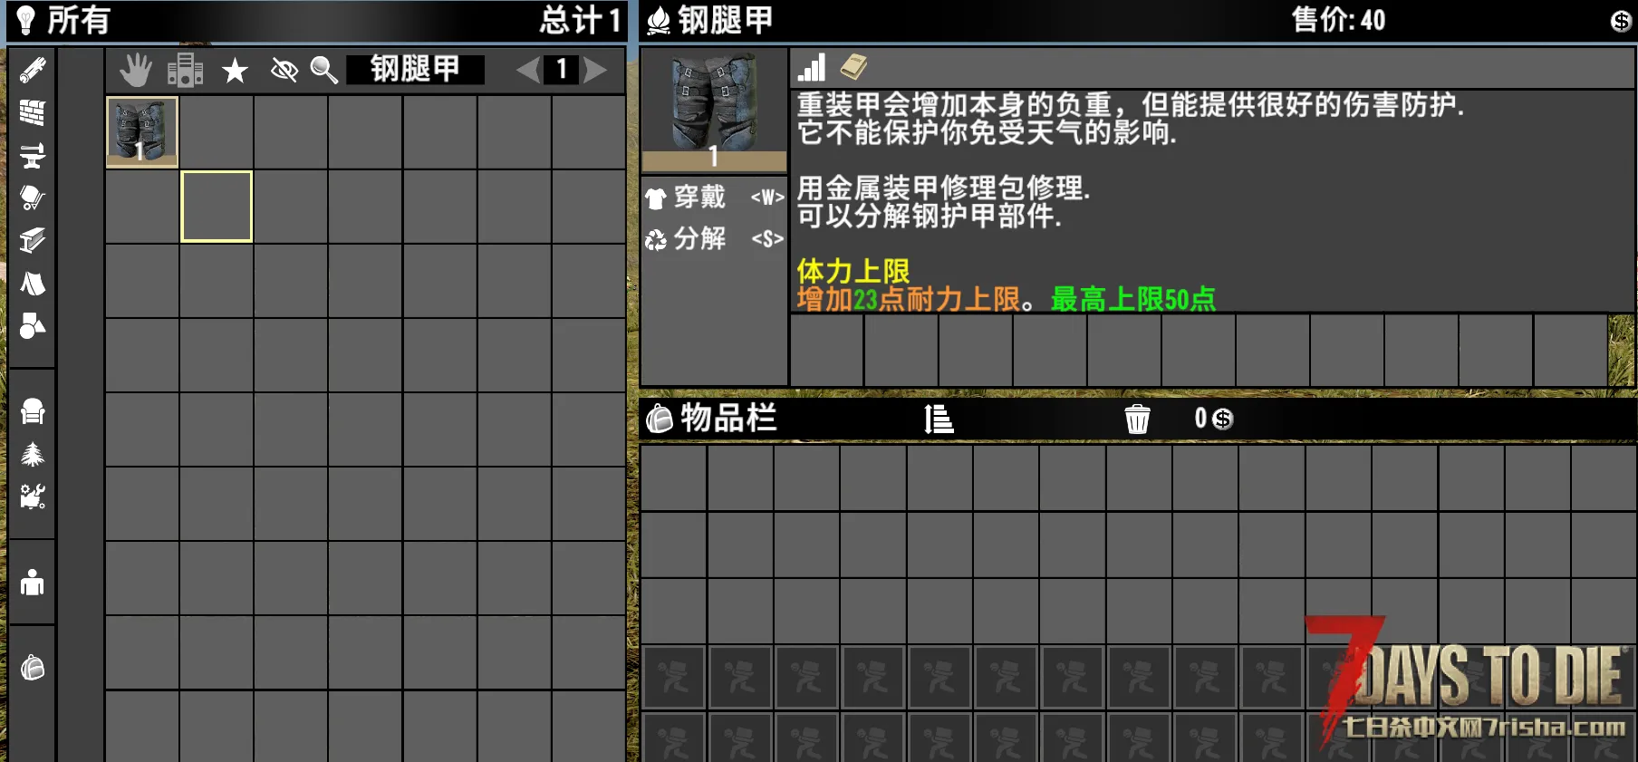Sort inventory with the stack sort icon
The height and width of the screenshot is (762, 1638).
939,419
